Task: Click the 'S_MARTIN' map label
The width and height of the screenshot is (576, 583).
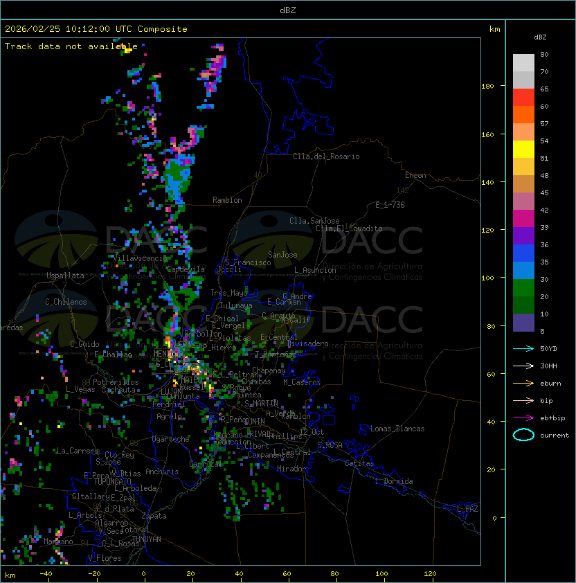Action: point(262,404)
